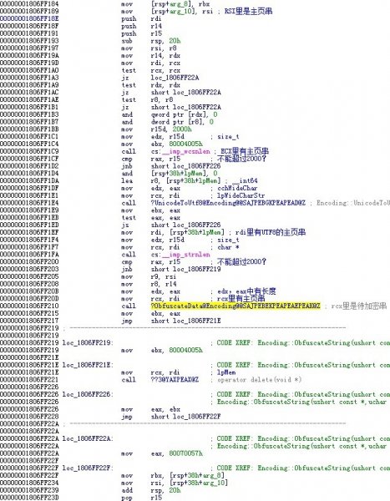
Task: Click the "sub rsp, 20h" instruction
Action: (x=150, y=41)
